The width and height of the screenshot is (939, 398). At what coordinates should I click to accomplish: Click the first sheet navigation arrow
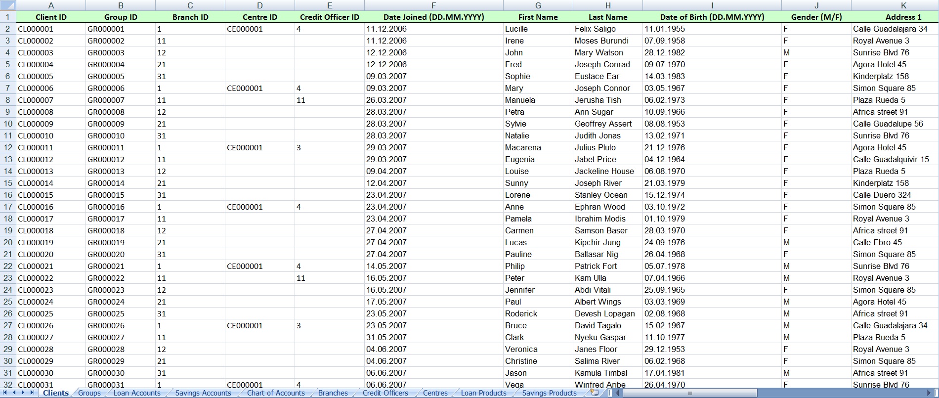[5, 393]
